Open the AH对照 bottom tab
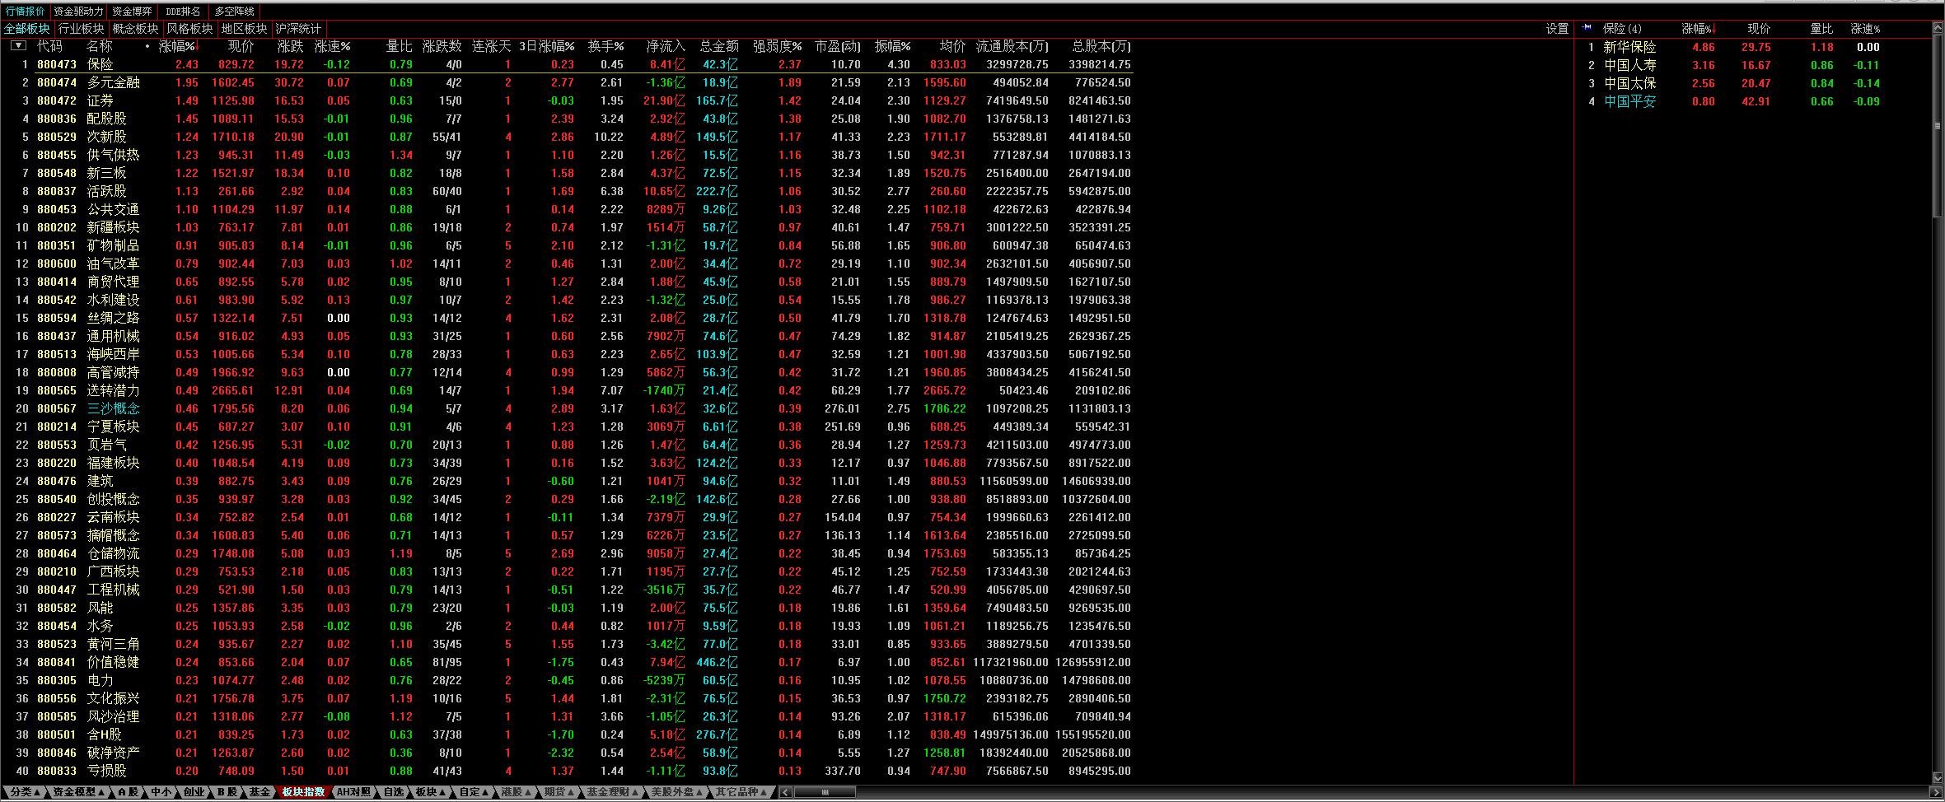The height and width of the screenshot is (802, 1945). [353, 792]
